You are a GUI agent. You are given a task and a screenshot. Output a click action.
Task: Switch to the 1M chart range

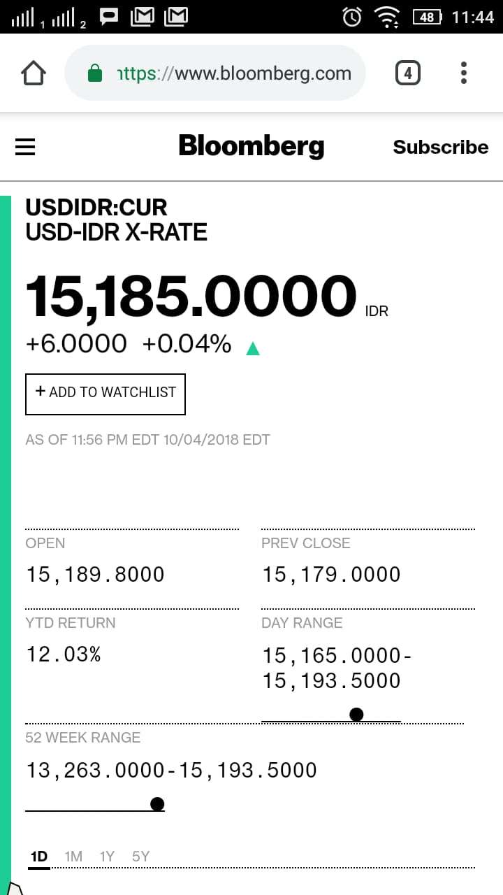[x=73, y=857]
